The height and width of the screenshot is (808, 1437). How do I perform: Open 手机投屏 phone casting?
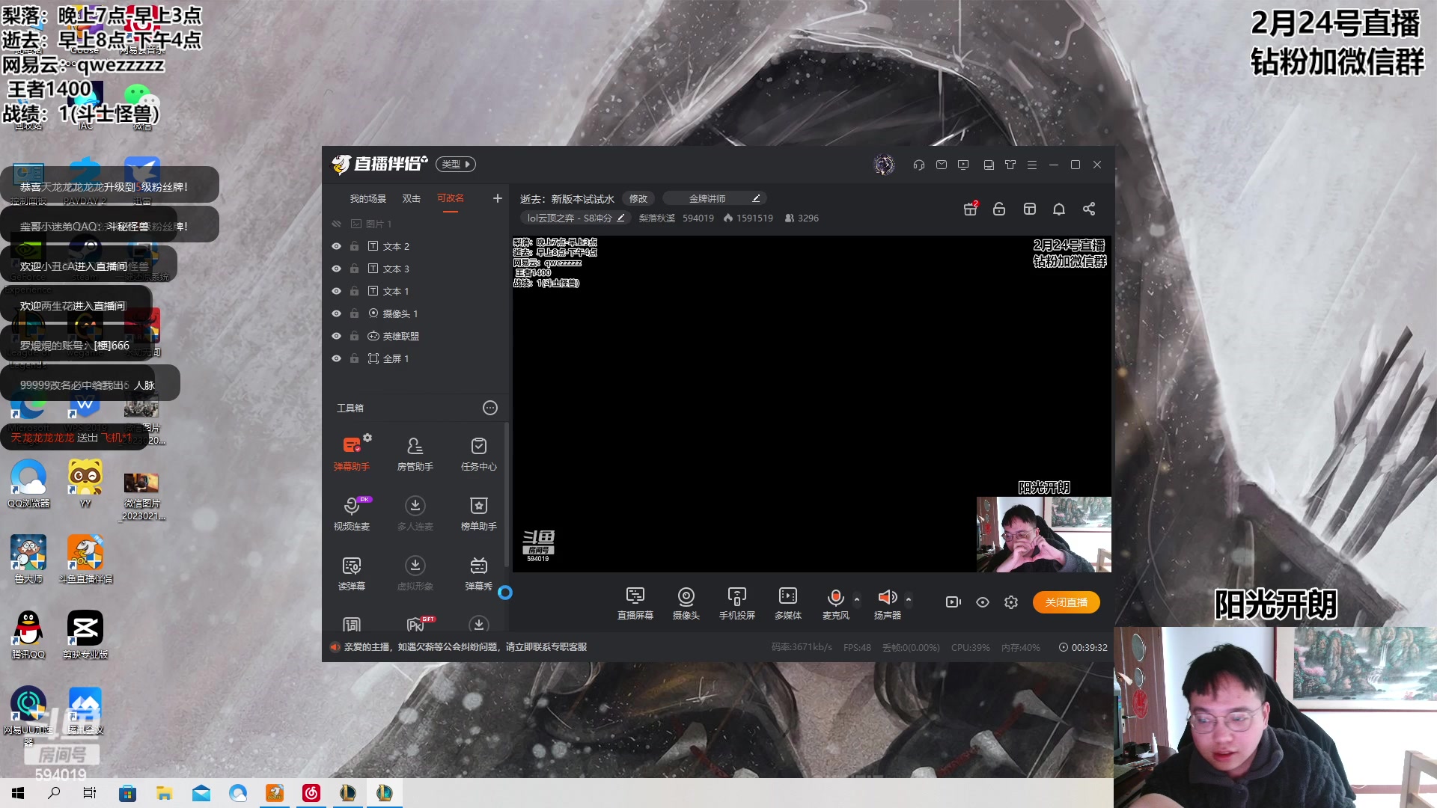click(x=736, y=602)
